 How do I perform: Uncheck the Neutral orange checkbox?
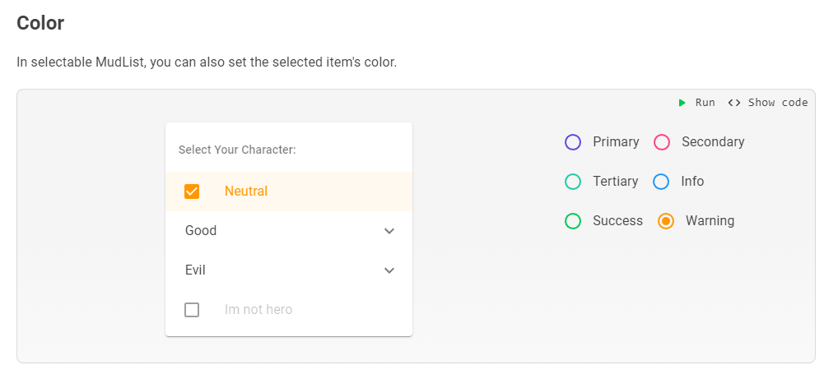tap(192, 192)
